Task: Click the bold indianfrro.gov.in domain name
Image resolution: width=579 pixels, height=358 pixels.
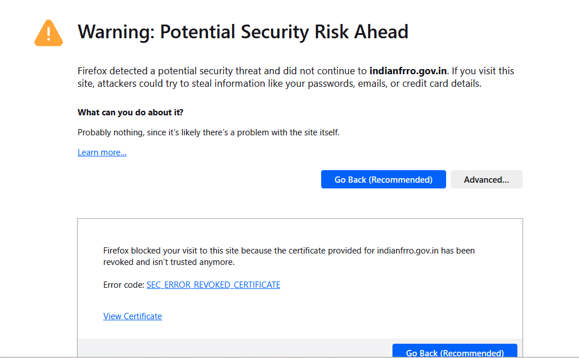Action: 408,71
